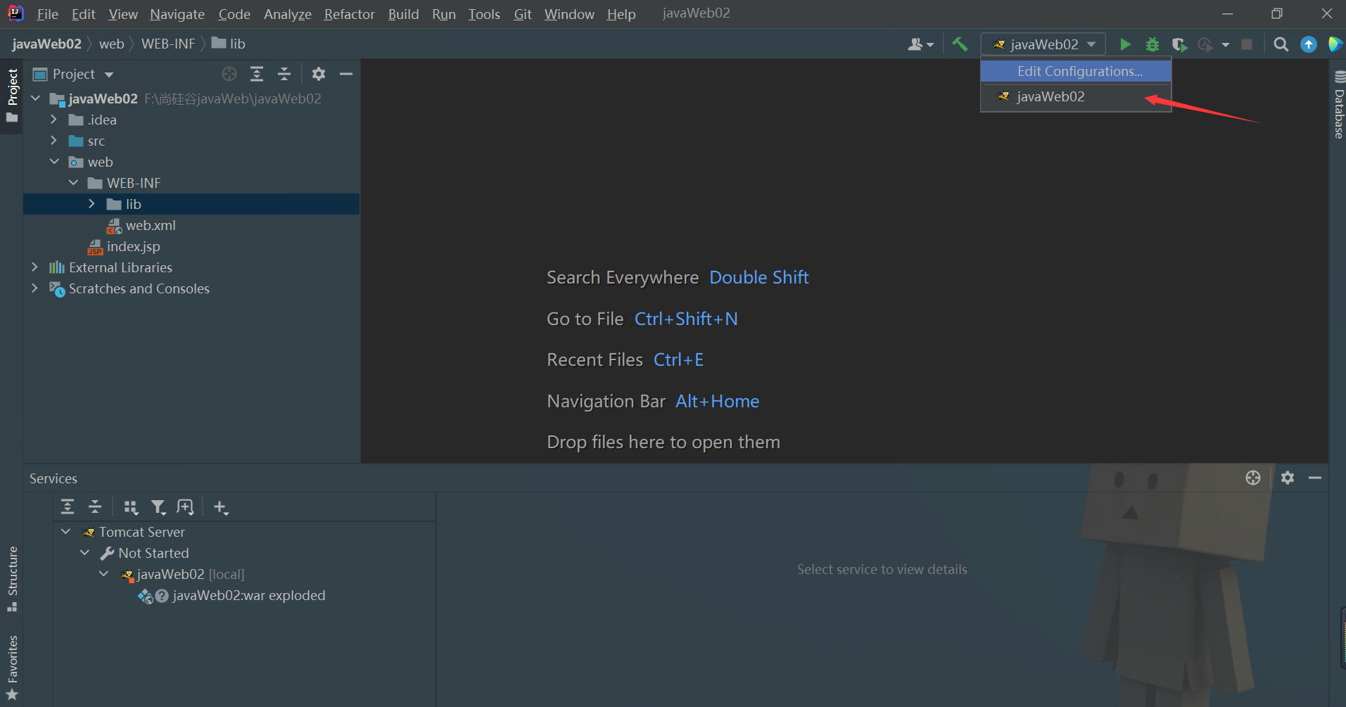Expand Scratches and Consoles node
The height and width of the screenshot is (707, 1346).
34,288
